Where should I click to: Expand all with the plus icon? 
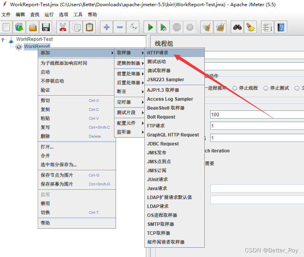(106, 27)
